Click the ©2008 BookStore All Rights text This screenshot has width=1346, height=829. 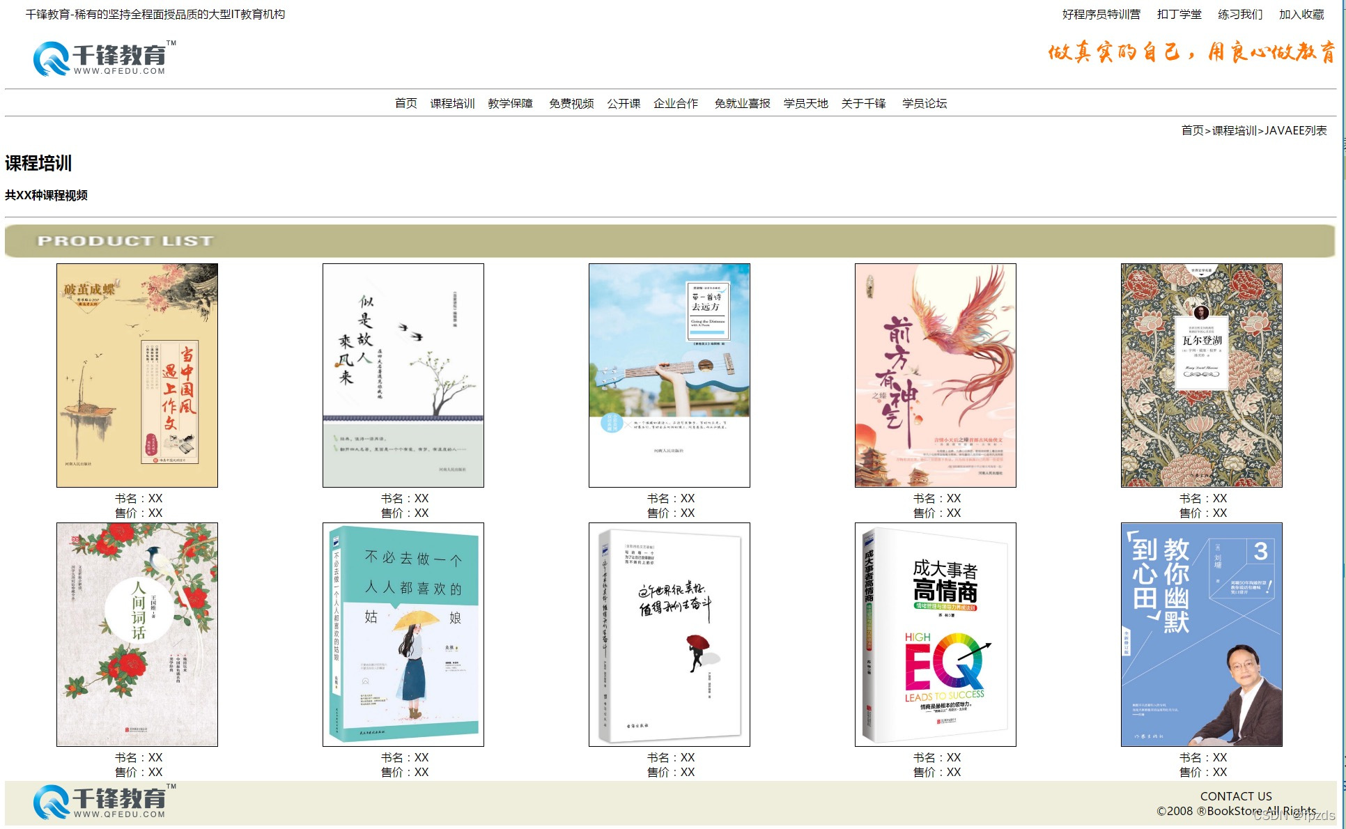(x=1237, y=811)
